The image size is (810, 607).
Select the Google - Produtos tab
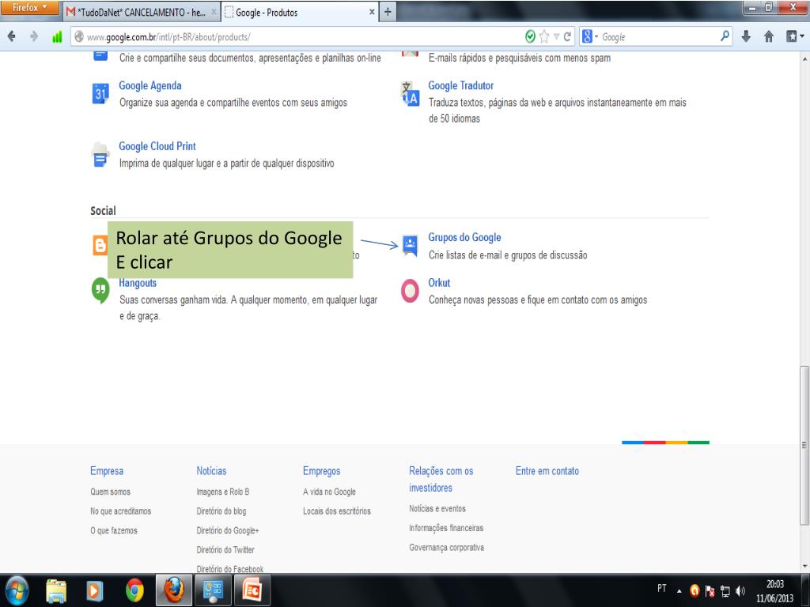300,12
